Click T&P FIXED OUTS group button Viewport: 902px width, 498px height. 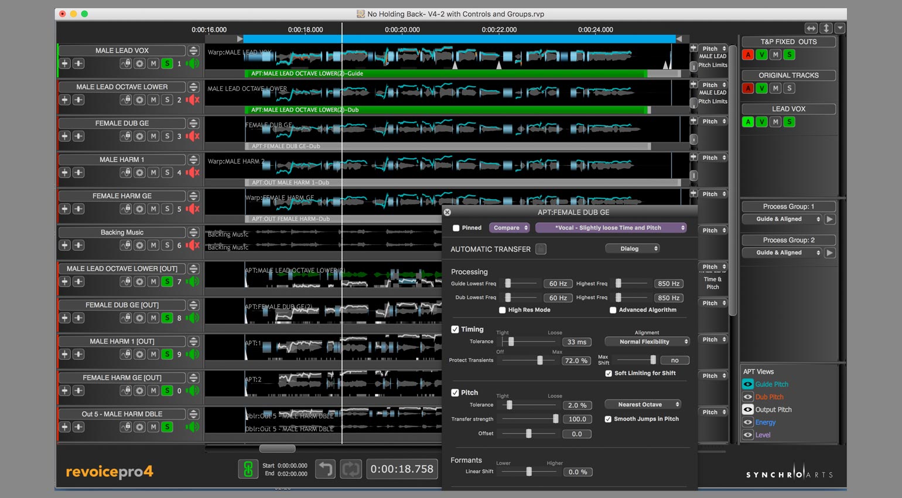point(788,42)
